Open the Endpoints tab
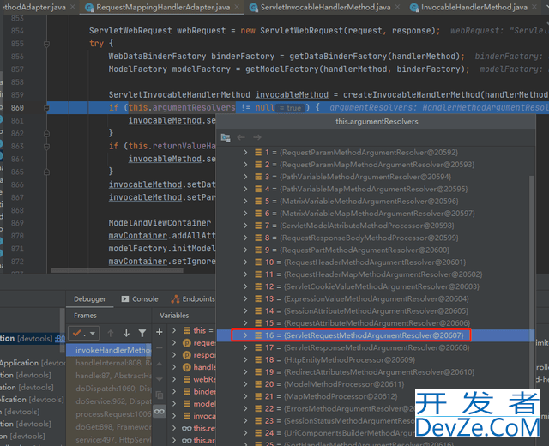Image resolution: width=549 pixels, height=446 pixels. click(x=192, y=299)
